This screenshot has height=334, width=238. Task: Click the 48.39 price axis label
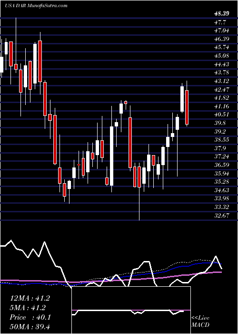point(222,14)
